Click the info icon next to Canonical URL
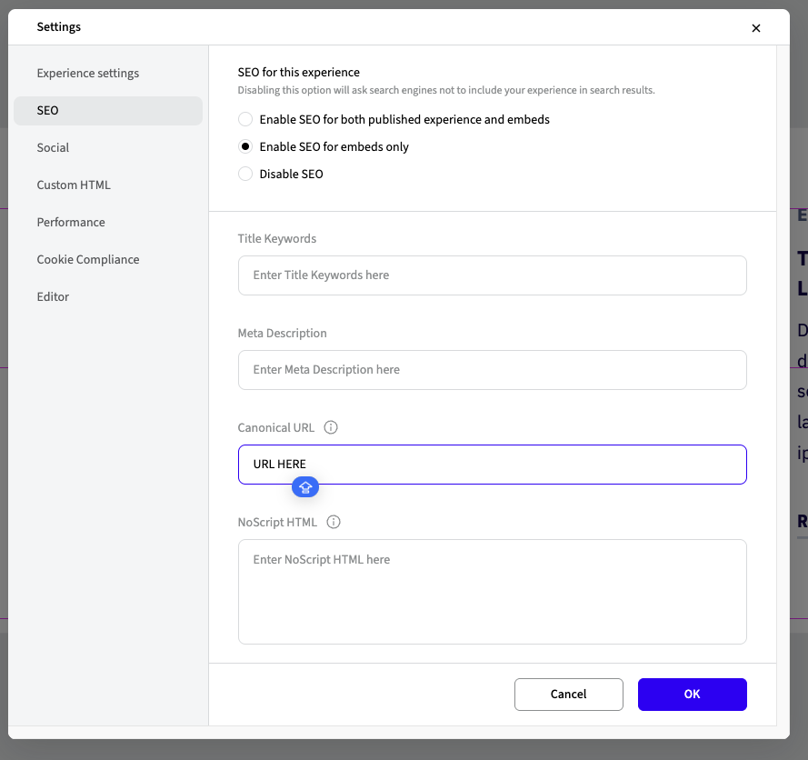 (331, 427)
